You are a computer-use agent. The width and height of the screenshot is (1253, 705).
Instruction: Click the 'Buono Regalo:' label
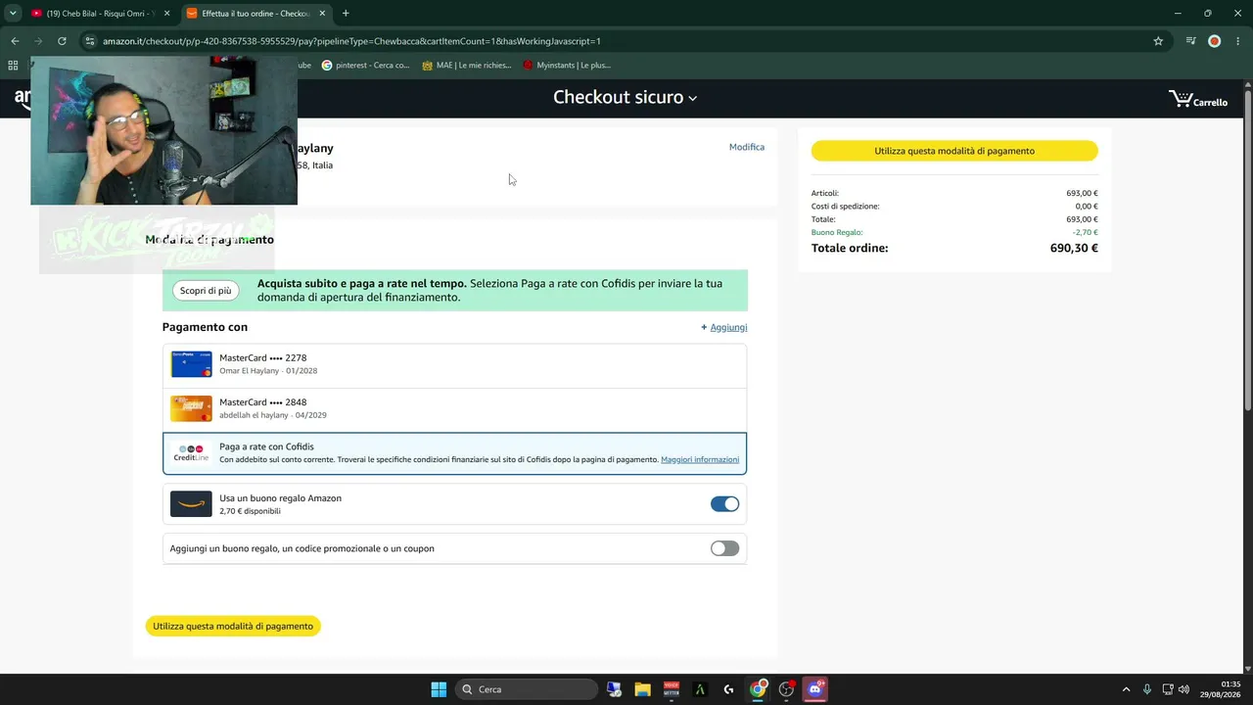coord(837,232)
